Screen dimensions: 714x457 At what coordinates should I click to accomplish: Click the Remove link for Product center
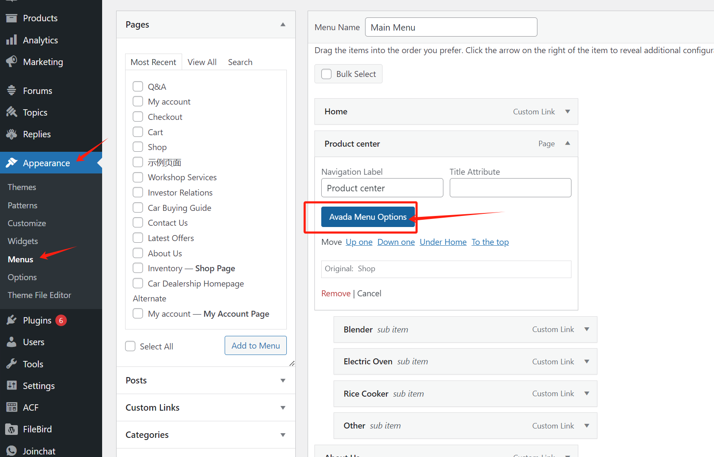coord(336,293)
